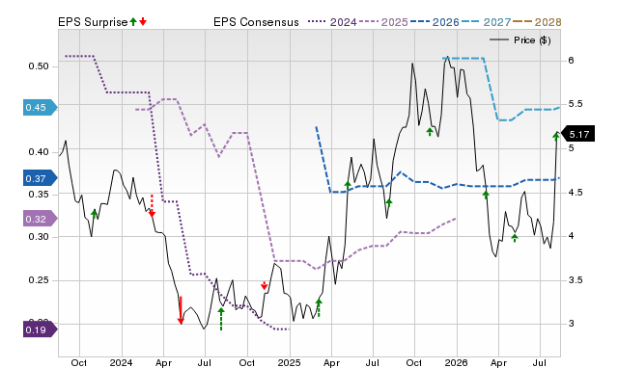Click the left axis value 0.30
Viewport: 618px width, 368px height.
click(x=39, y=237)
